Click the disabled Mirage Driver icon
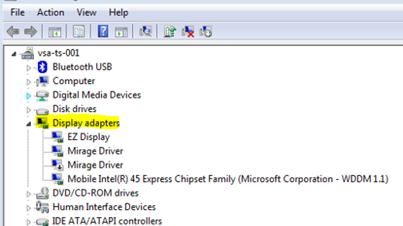 [57, 164]
